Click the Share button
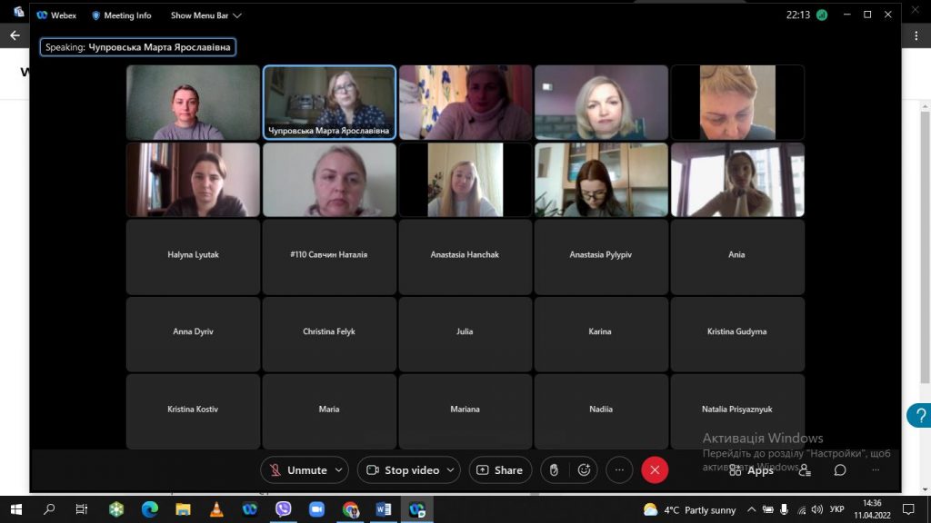Viewport: 931px width, 523px height. pyautogui.click(x=500, y=470)
